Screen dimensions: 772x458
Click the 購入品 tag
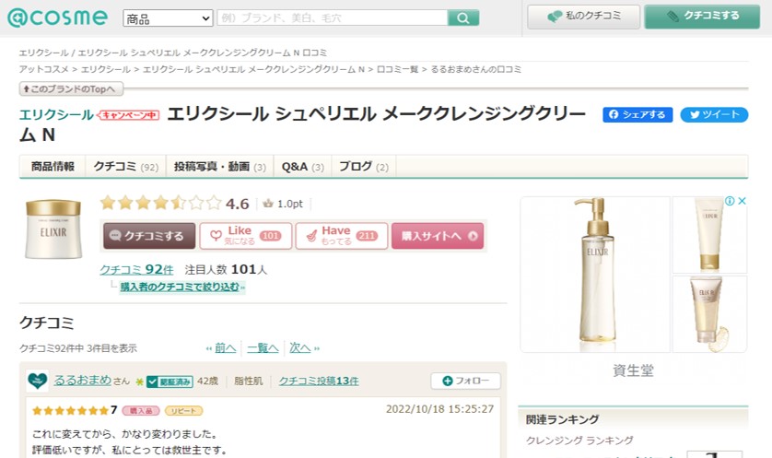coord(141,411)
